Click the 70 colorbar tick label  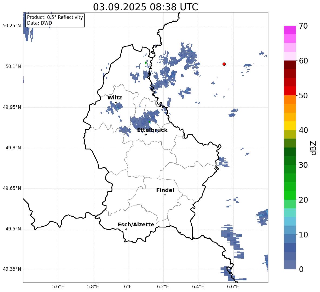[303, 26]
